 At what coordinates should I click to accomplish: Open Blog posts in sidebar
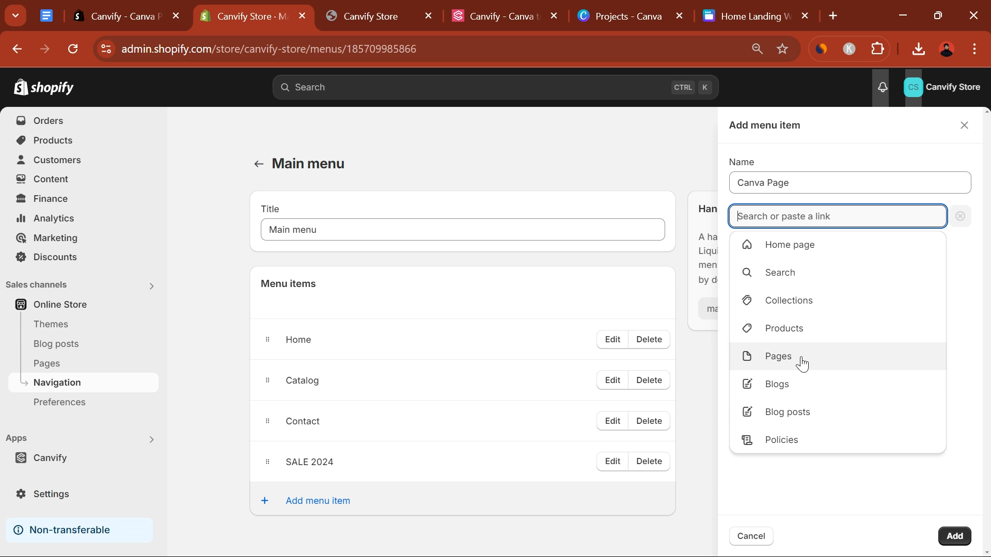56,344
